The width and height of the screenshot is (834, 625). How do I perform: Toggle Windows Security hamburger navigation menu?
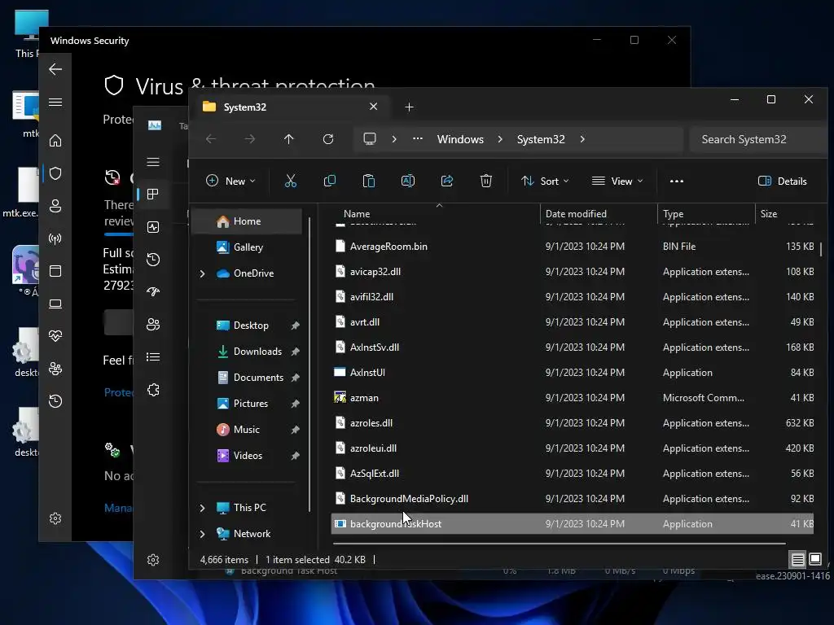55,102
